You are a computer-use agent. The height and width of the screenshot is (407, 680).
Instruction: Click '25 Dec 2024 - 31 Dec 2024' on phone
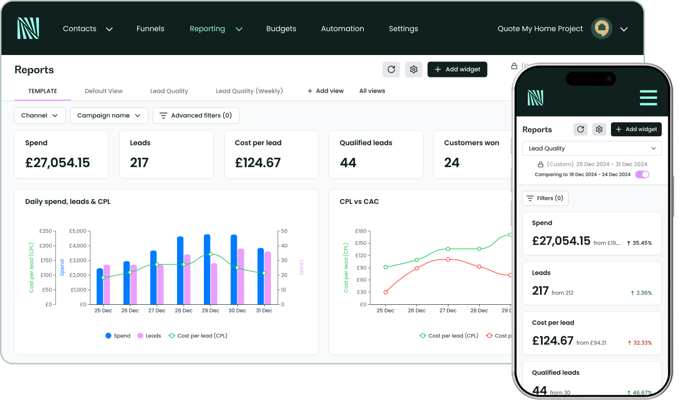[612, 165]
